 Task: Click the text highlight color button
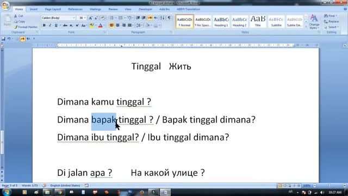coord(92,26)
